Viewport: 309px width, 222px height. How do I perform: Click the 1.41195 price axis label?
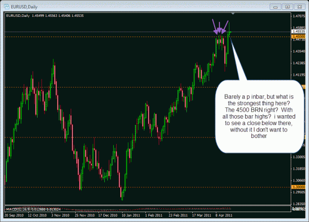point(299,75)
